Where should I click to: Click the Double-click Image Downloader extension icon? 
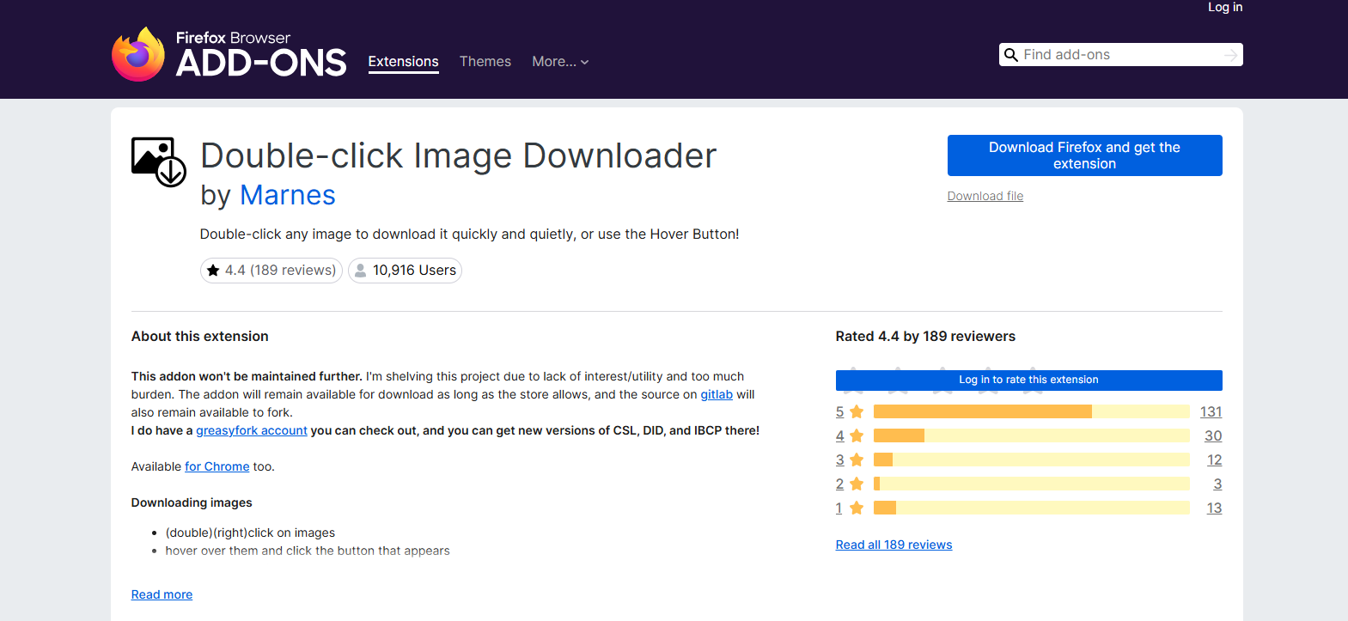tap(159, 161)
